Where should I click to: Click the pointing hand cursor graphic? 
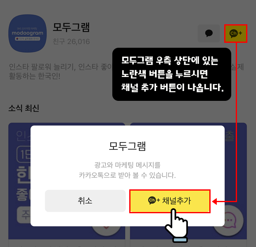point(177,226)
